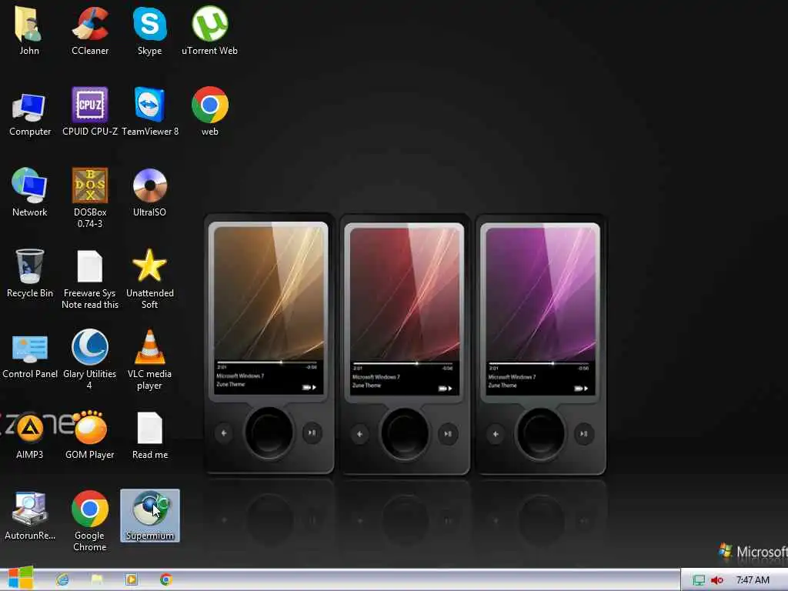Open the John user folder icon
This screenshot has height=591, width=788.
pyautogui.click(x=28, y=30)
